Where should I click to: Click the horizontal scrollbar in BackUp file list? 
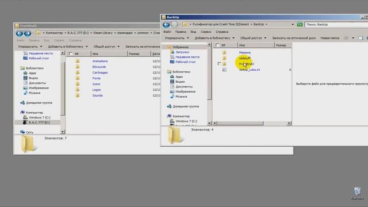click(240, 123)
